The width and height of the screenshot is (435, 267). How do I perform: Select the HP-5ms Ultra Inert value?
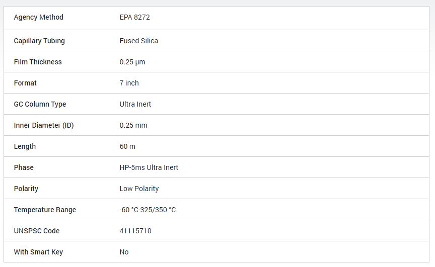(x=149, y=167)
